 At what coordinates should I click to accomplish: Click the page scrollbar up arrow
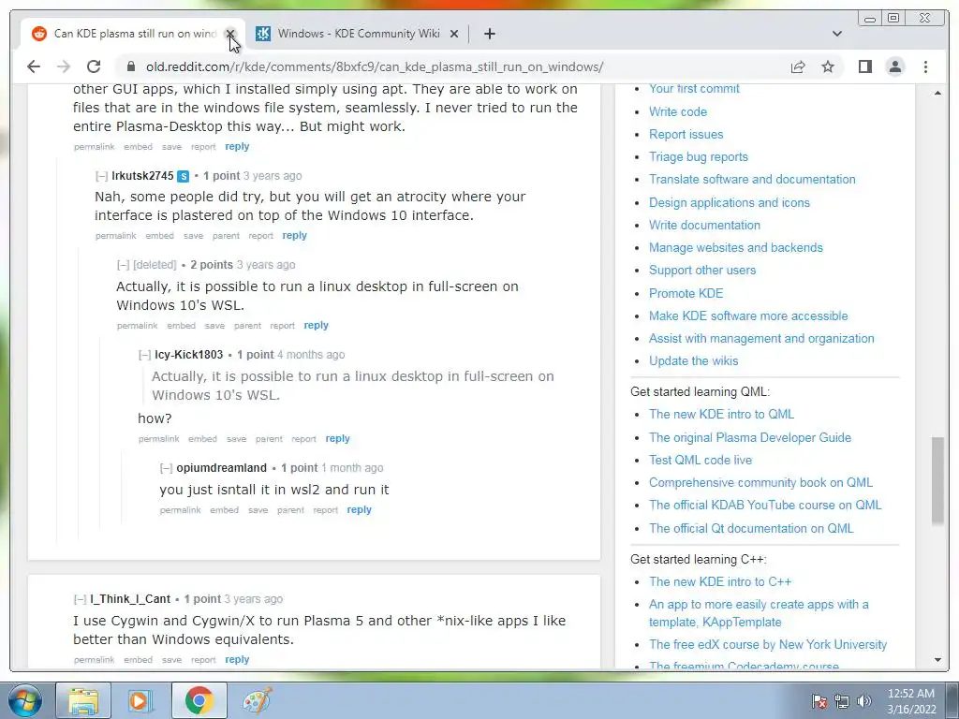point(937,93)
